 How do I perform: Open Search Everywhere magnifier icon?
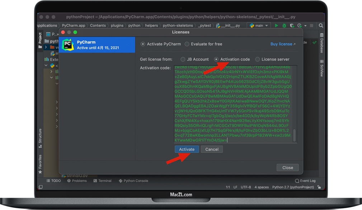[321, 25]
